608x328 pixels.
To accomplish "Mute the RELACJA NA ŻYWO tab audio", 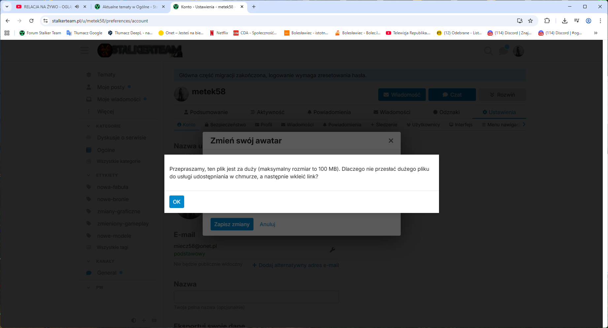I will 77,7.
